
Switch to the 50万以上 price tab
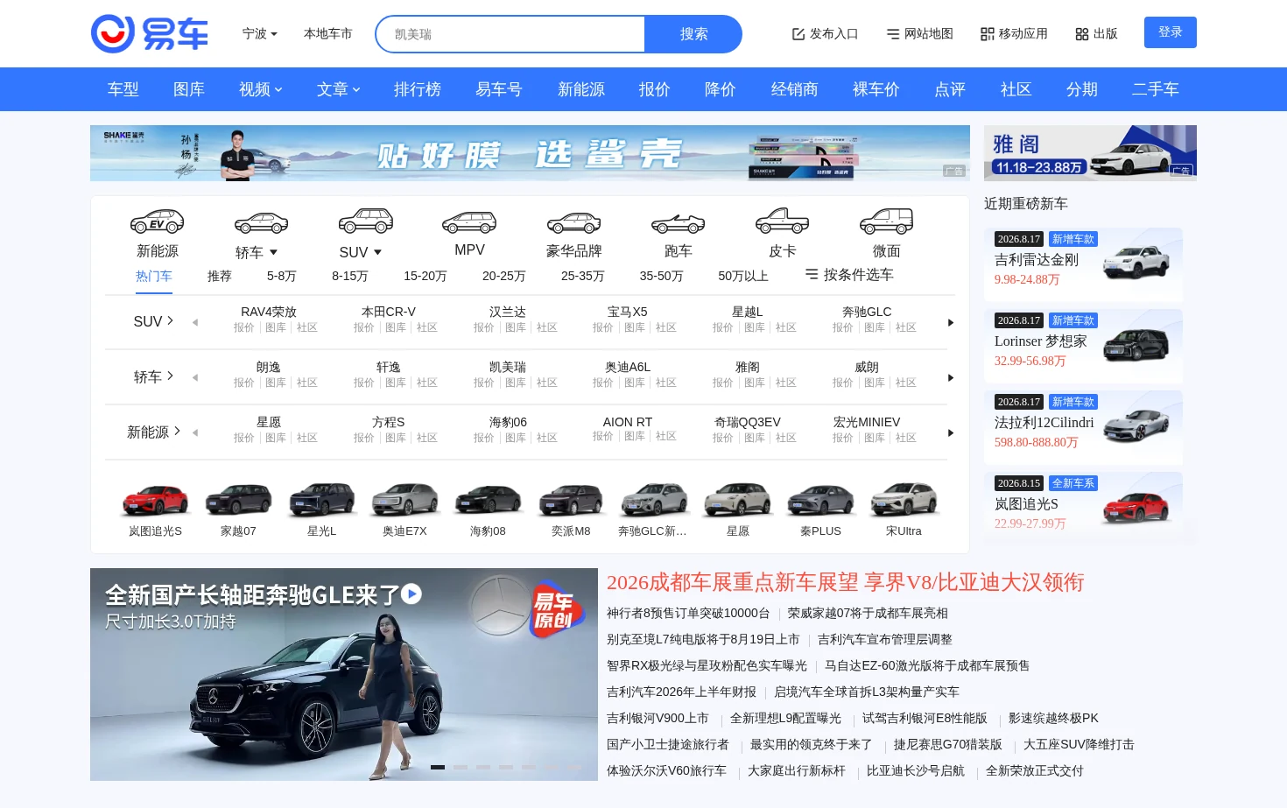(743, 276)
